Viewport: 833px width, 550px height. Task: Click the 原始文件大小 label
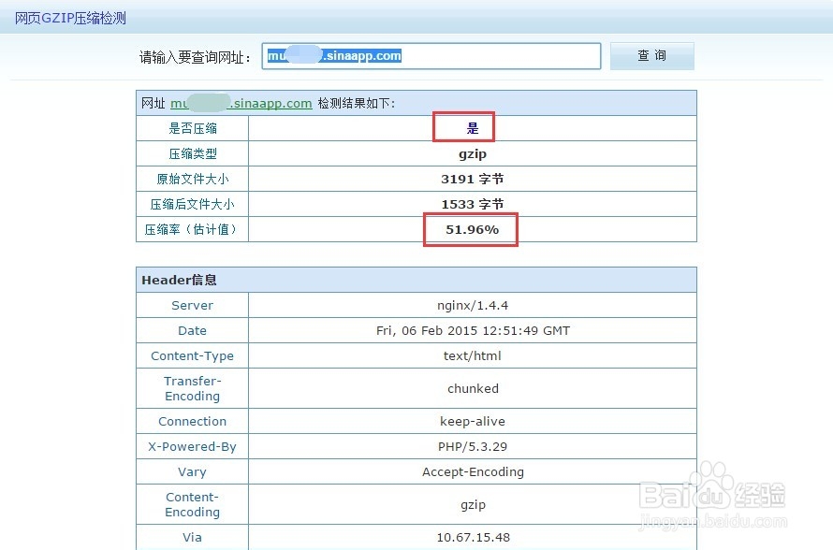(192, 179)
